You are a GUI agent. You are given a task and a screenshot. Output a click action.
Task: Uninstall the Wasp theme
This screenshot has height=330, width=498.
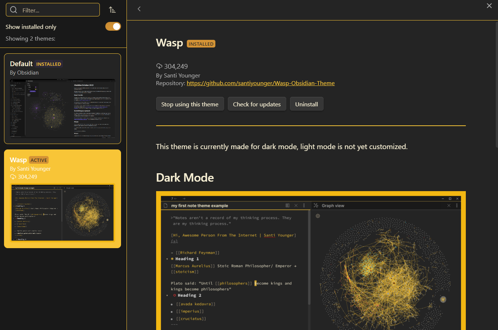click(307, 104)
